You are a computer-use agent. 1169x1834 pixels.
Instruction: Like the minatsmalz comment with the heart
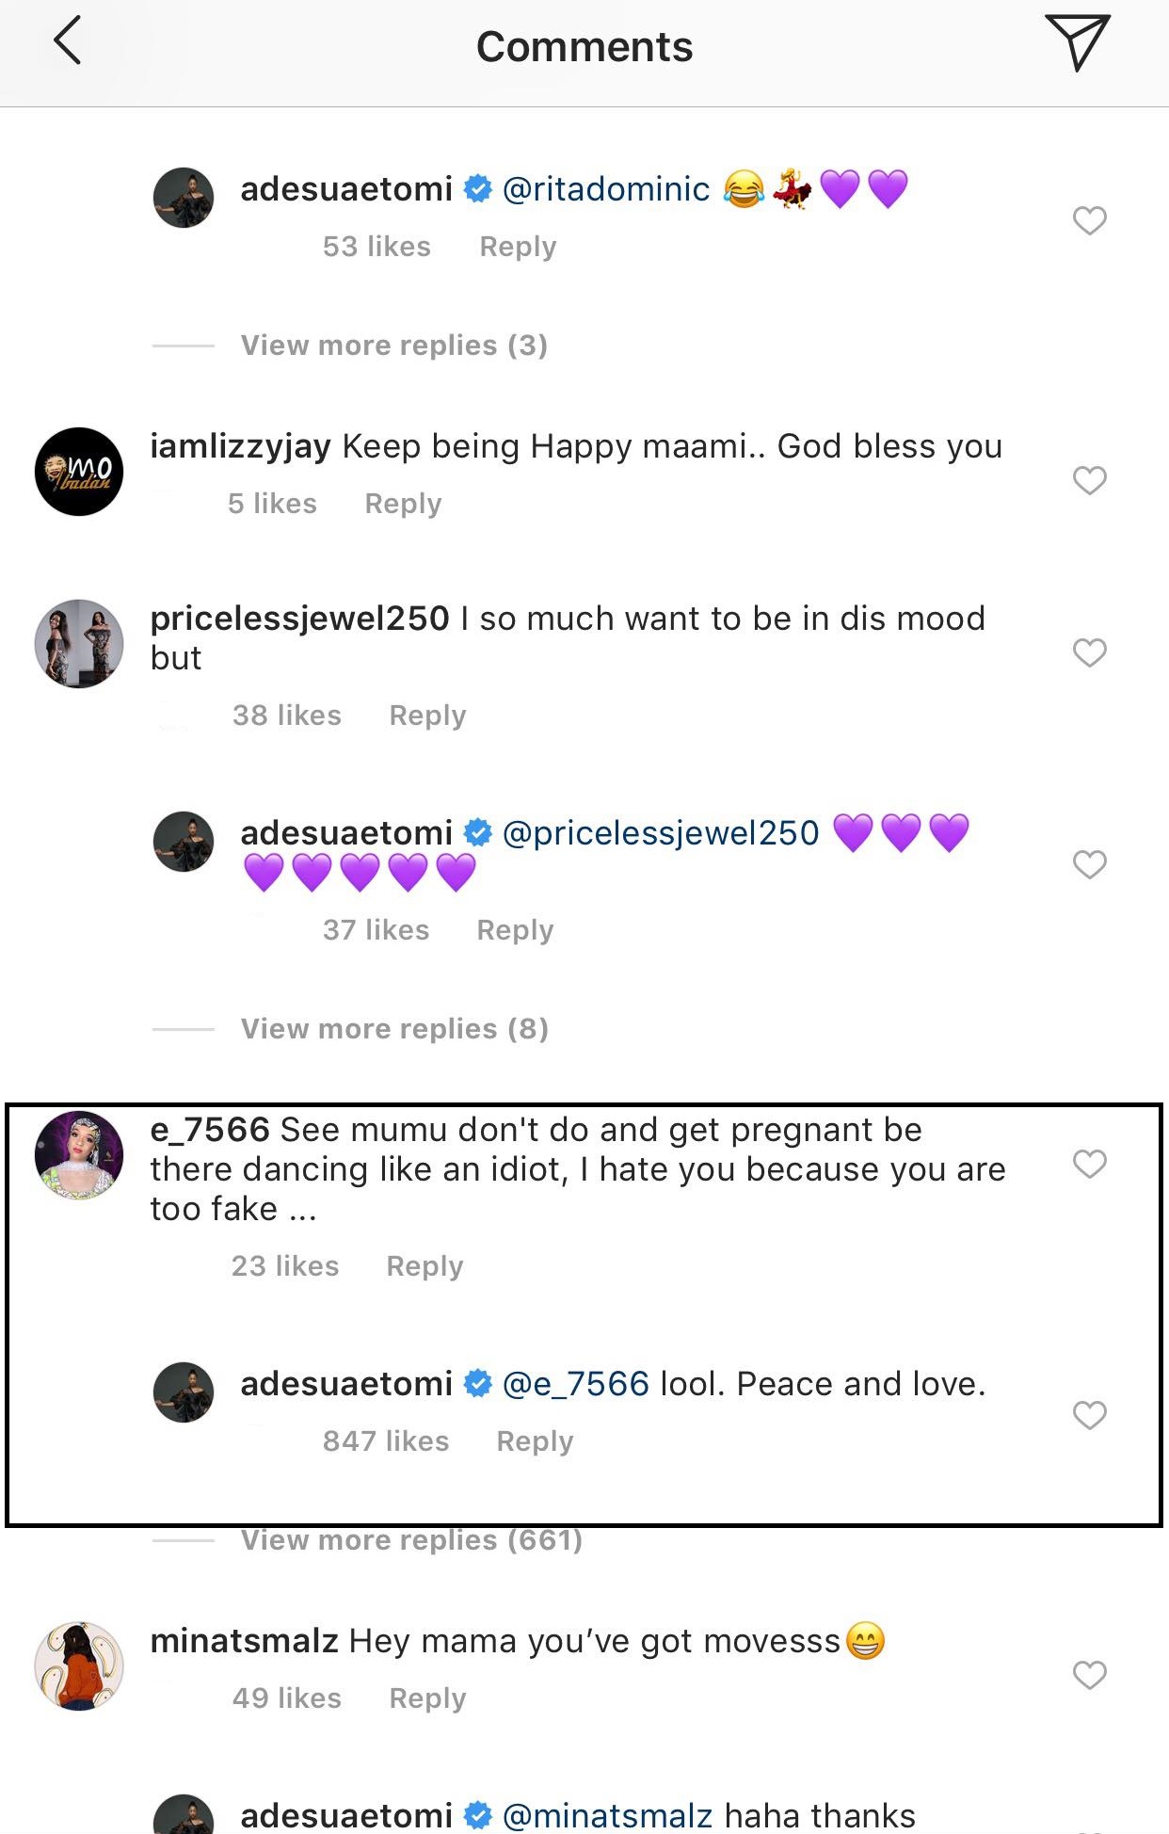click(x=1089, y=1676)
